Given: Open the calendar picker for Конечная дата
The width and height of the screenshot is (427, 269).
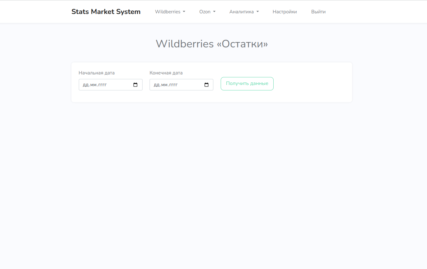Looking at the screenshot, I should click(x=206, y=85).
